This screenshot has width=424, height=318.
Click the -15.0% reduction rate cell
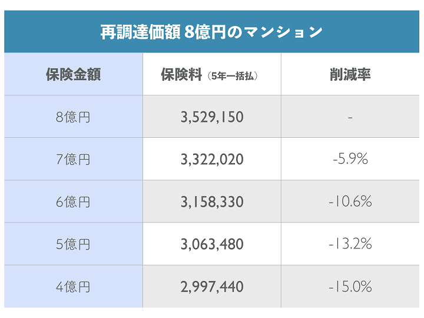[350, 287]
